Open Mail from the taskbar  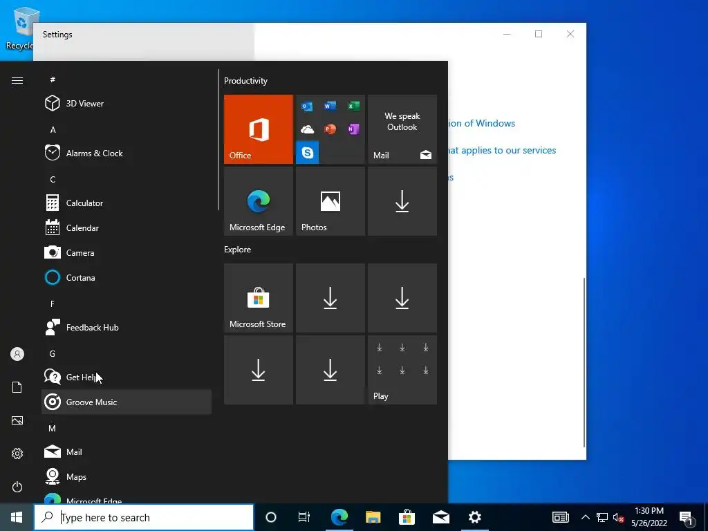tap(440, 517)
